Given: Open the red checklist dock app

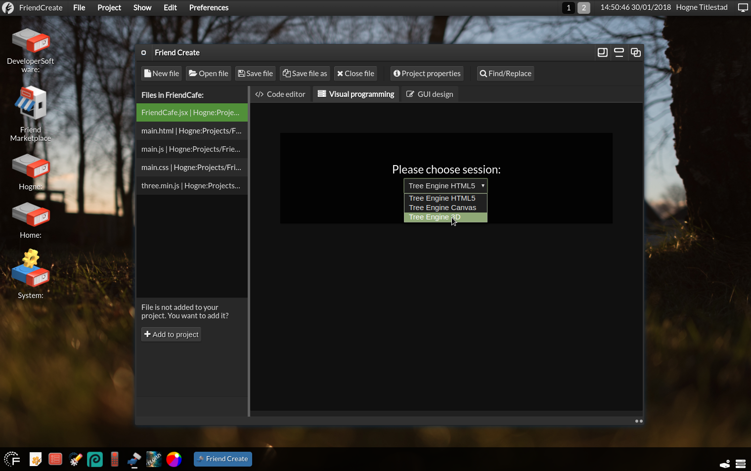Looking at the screenshot, I should click(x=55, y=460).
